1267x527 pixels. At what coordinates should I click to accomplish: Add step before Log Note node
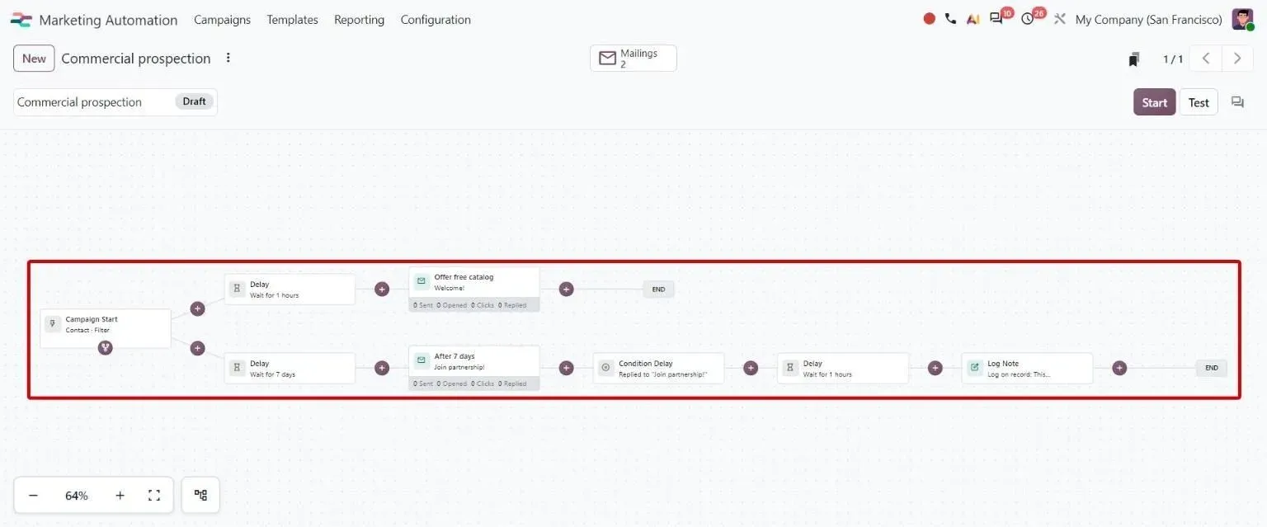(x=935, y=368)
